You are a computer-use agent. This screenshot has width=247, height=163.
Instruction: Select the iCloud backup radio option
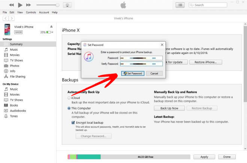click(x=69, y=98)
